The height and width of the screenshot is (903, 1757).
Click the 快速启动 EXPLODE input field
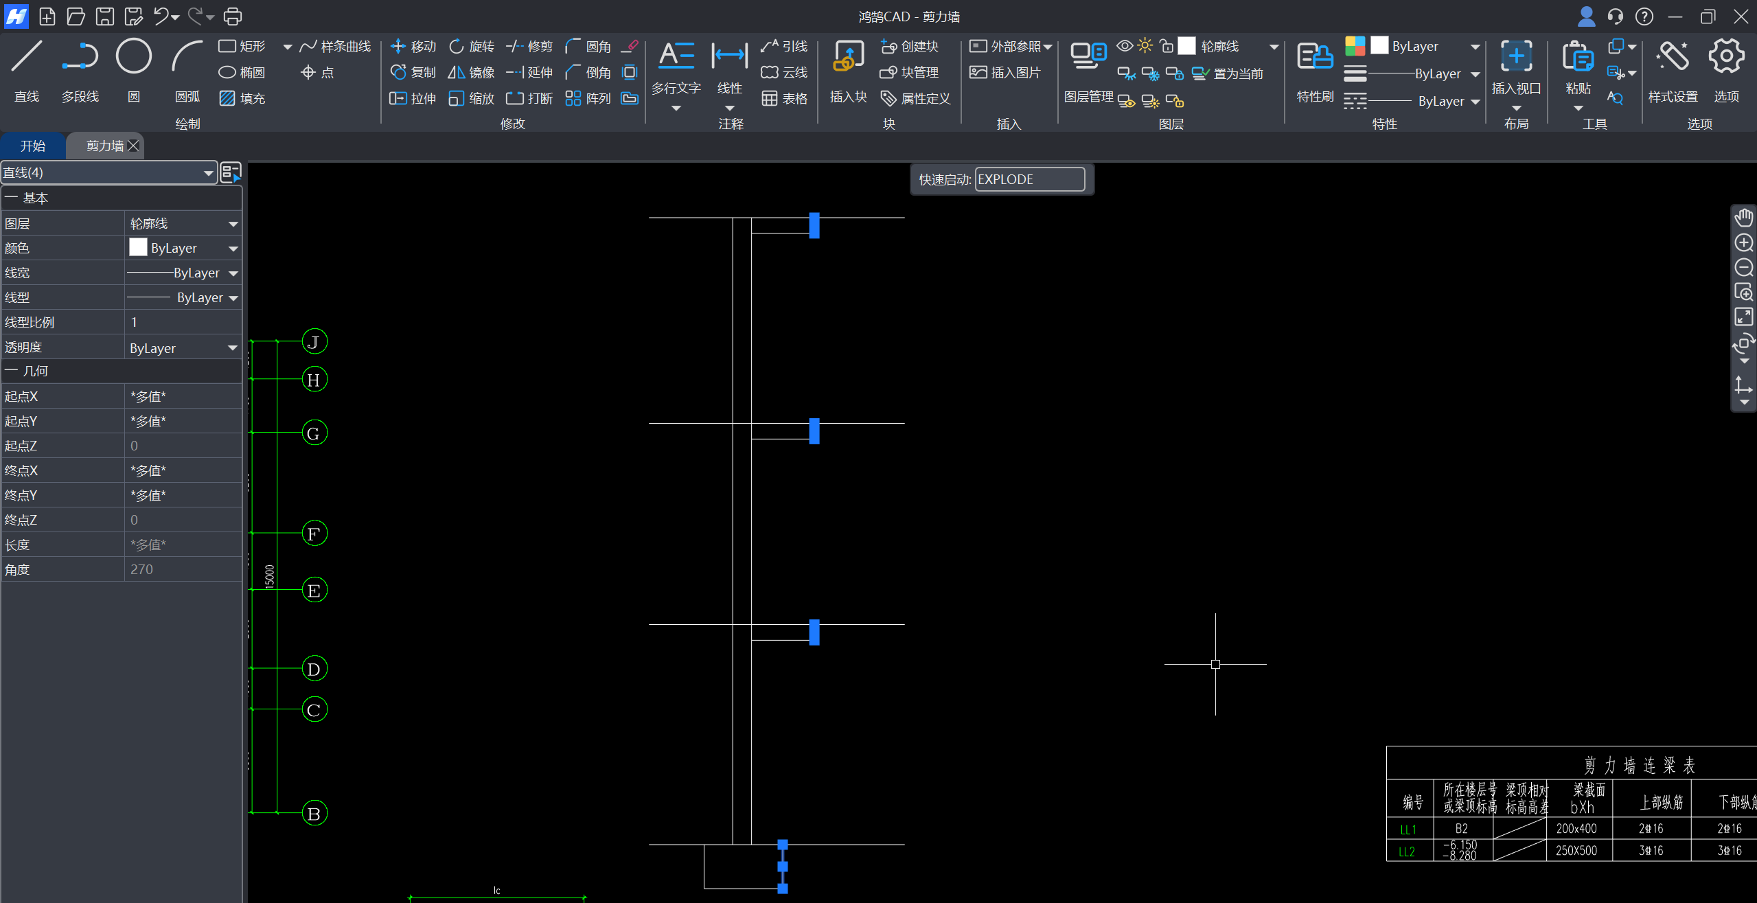pyautogui.click(x=1029, y=179)
